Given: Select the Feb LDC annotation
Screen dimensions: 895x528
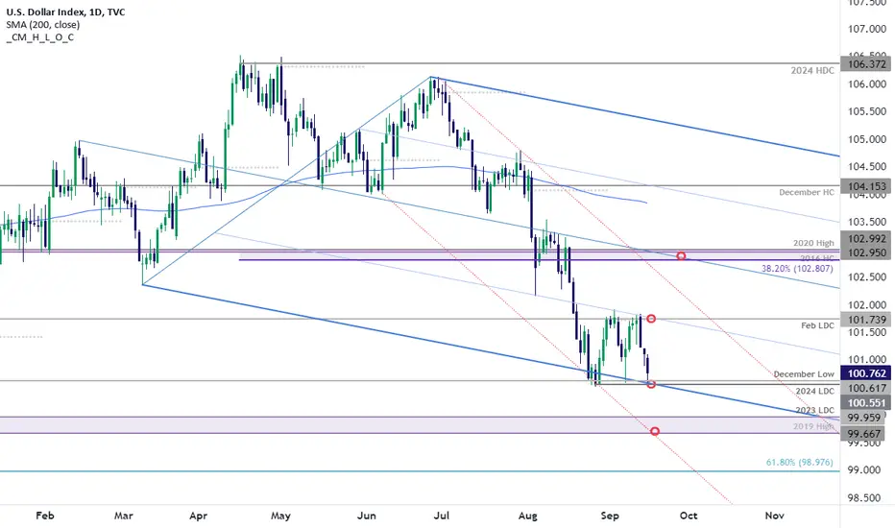Looking at the screenshot, I should pos(817,325).
